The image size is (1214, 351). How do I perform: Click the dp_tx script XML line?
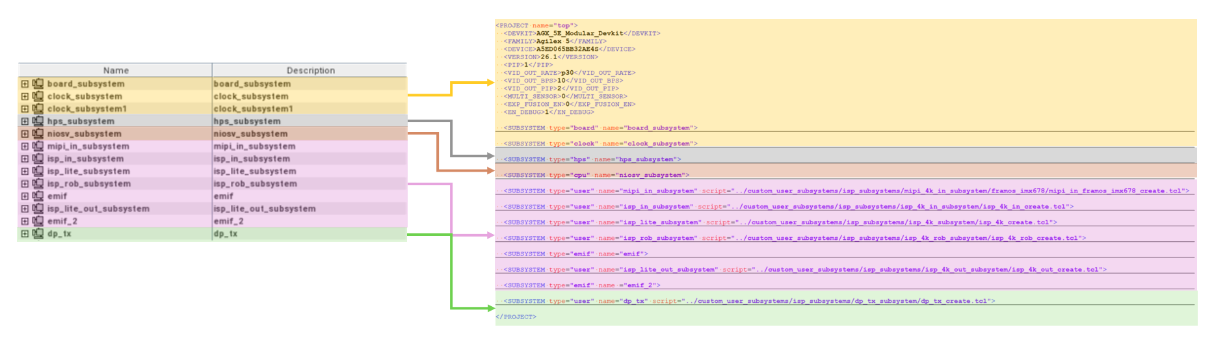coord(749,301)
